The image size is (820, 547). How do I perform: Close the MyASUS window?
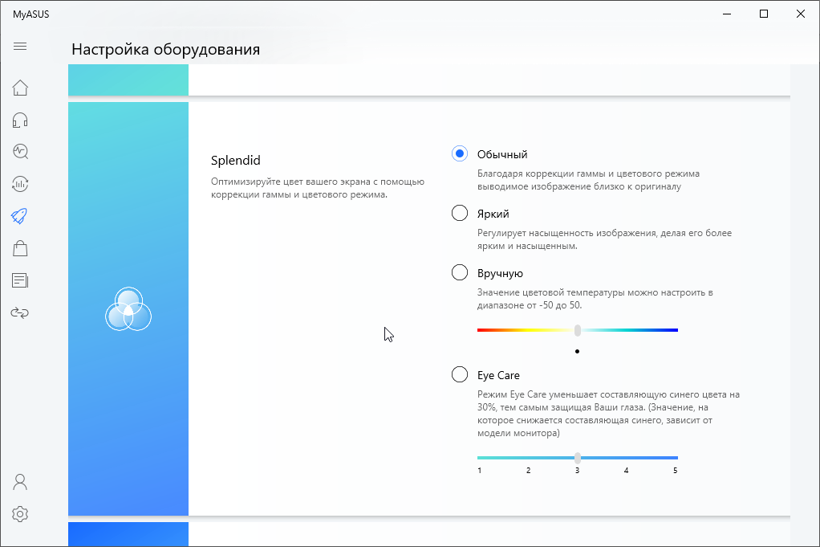(x=801, y=14)
